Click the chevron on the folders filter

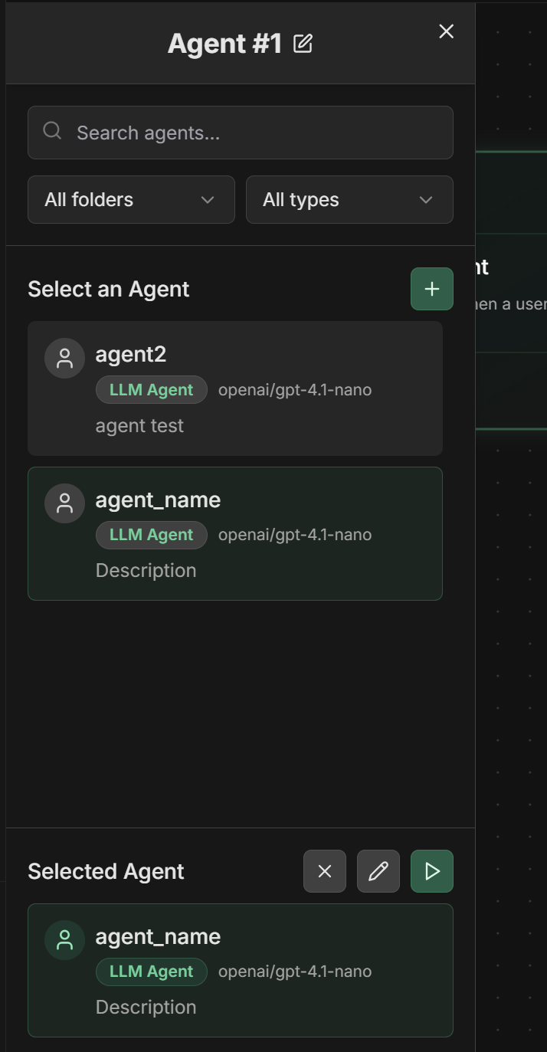[207, 199]
